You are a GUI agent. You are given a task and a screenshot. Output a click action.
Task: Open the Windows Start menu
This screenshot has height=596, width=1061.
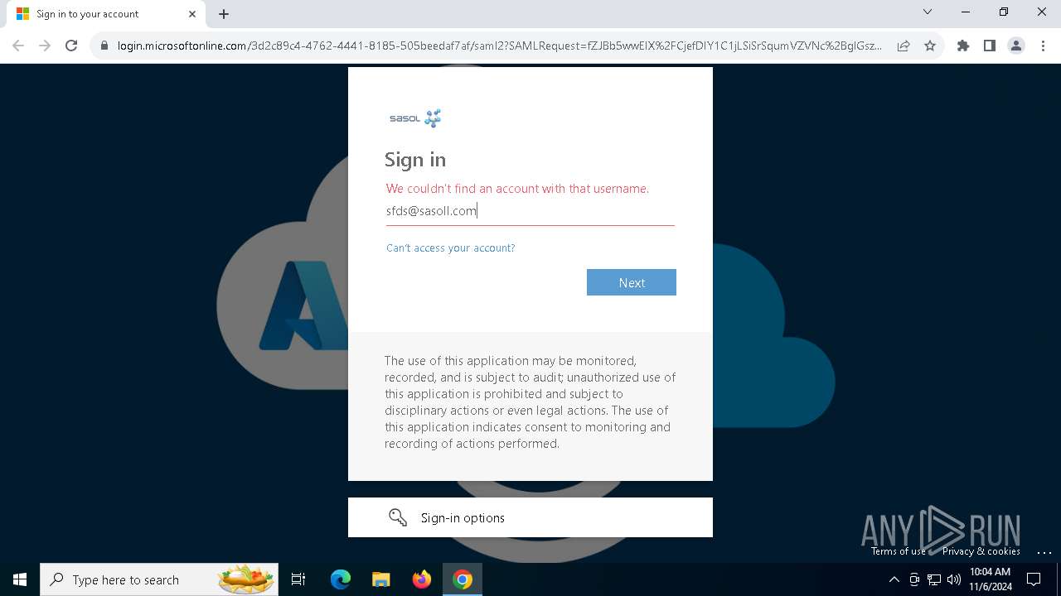tap(20, 579)
